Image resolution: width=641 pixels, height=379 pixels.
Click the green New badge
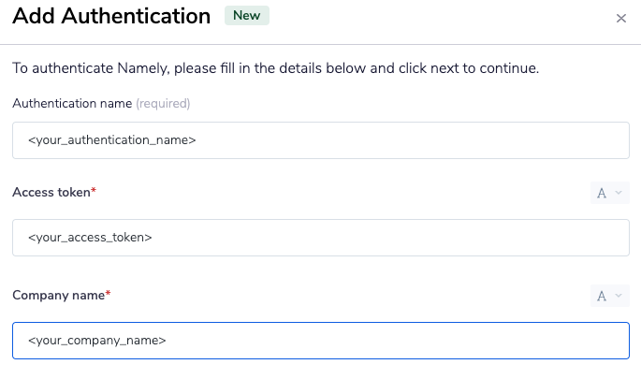[x=247, y=16]
